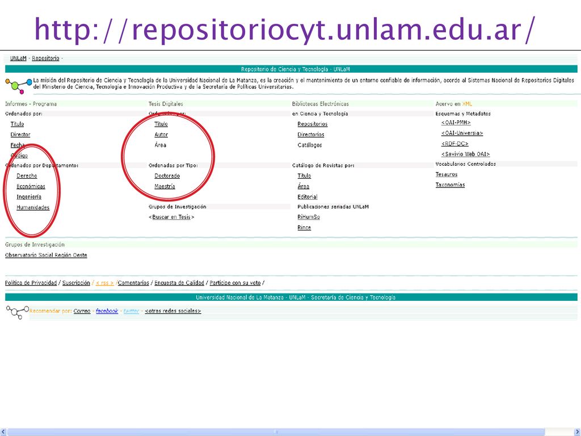
Task: Open the Directorios link
Action: pos(311,135)
